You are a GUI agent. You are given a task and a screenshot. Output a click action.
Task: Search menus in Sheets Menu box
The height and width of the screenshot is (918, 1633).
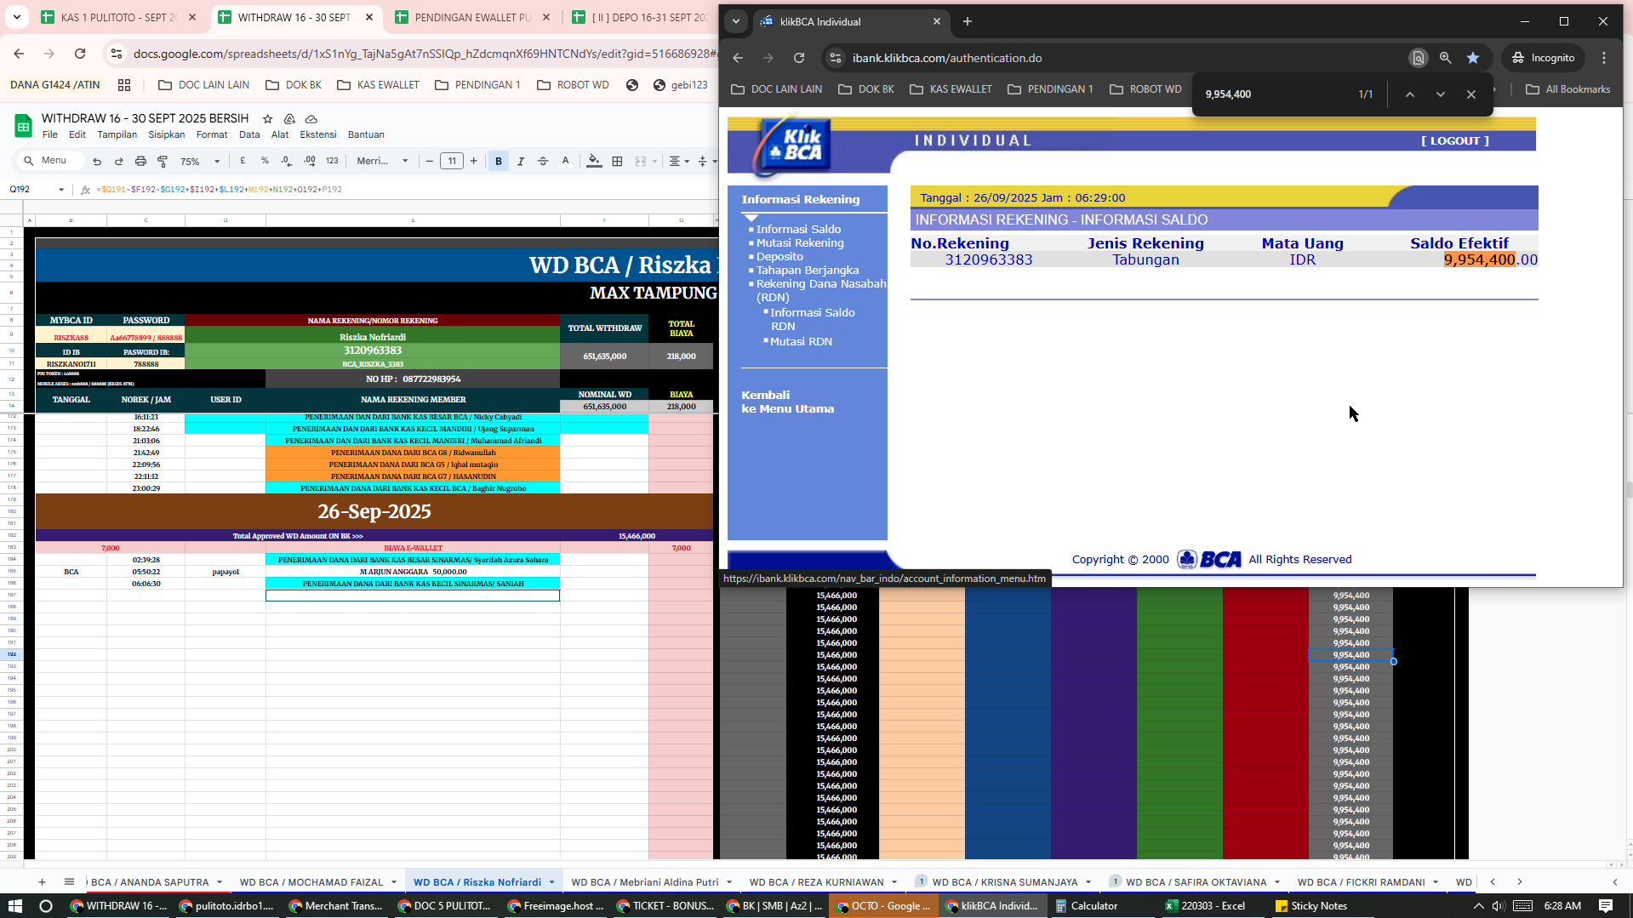point(51,161)
